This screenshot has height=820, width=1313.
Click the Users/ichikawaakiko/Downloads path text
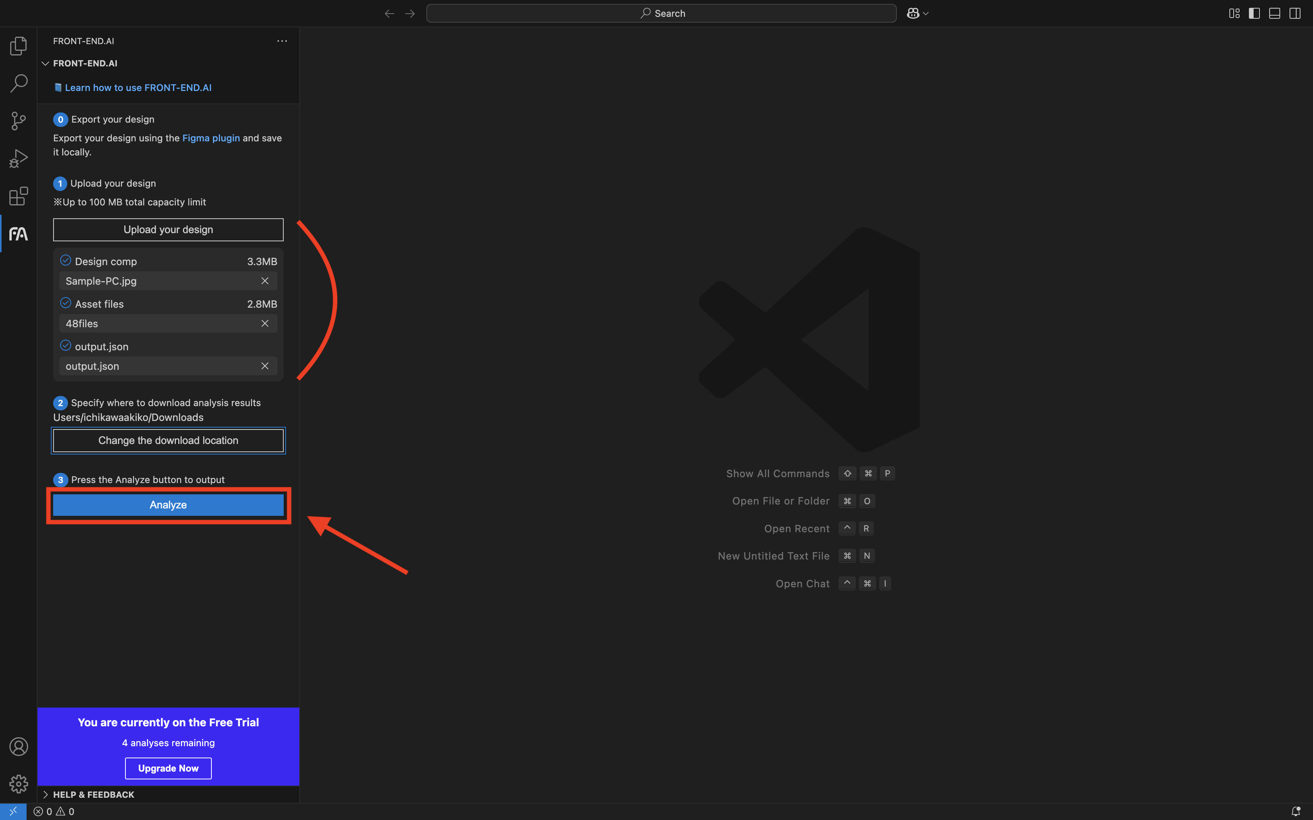tap(129, 417)
